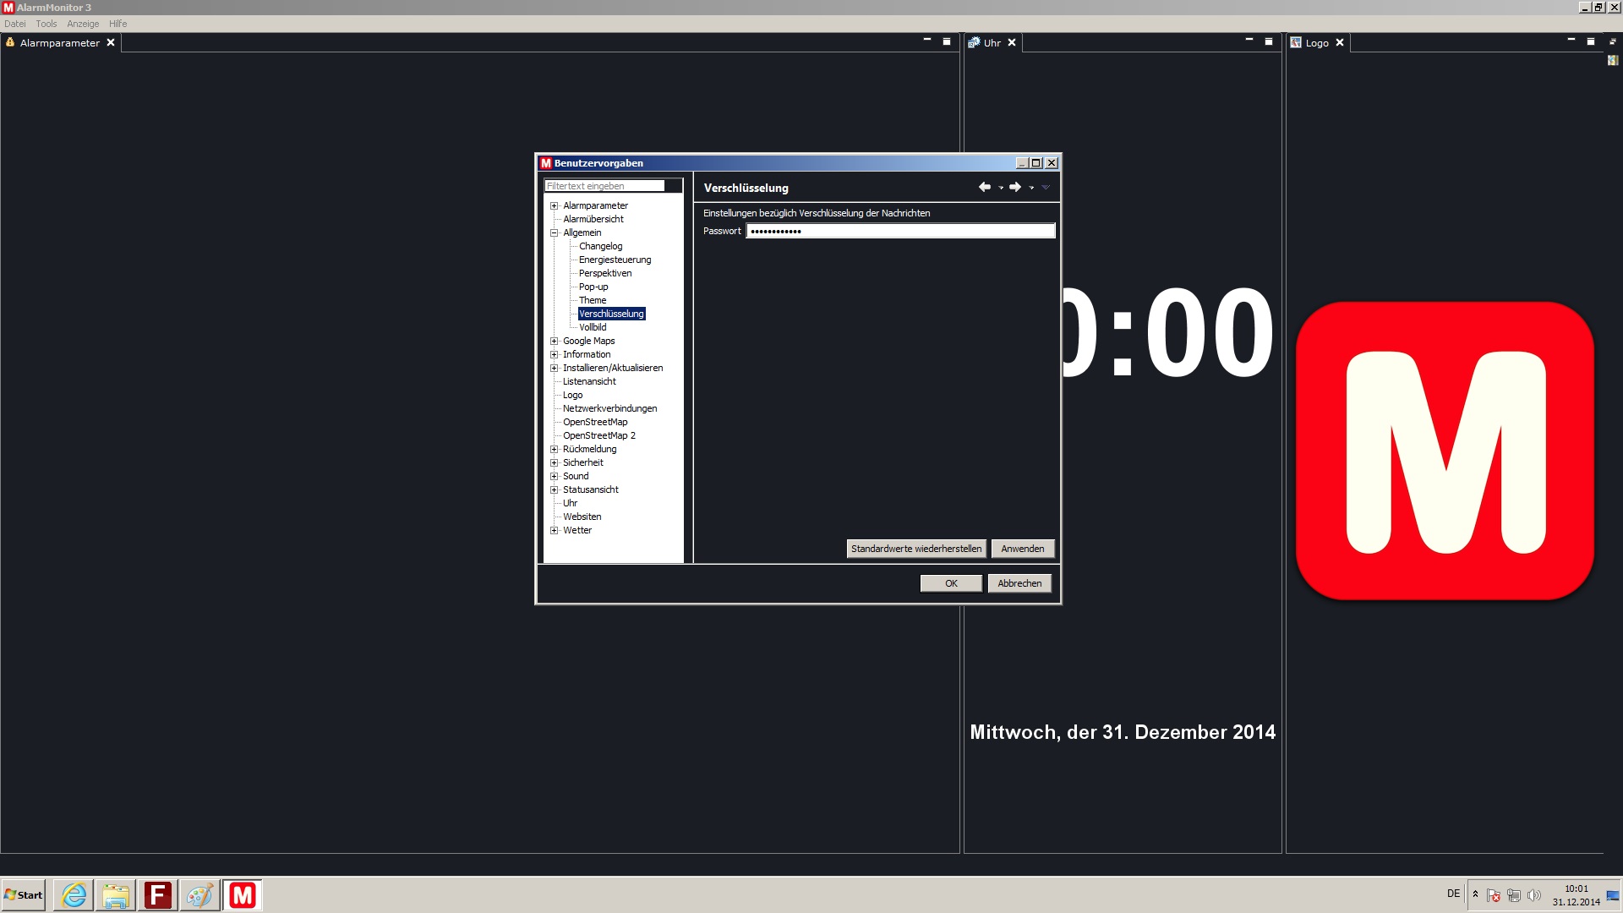
Task: Click the red F application taskbar icon
Action: [158, 894]
